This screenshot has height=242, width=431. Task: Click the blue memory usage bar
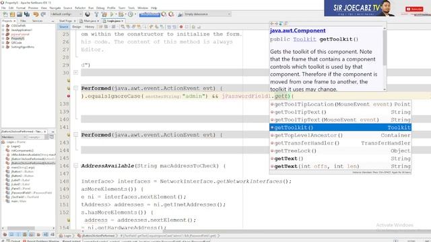pyautogui.click(x=150, y=14)
